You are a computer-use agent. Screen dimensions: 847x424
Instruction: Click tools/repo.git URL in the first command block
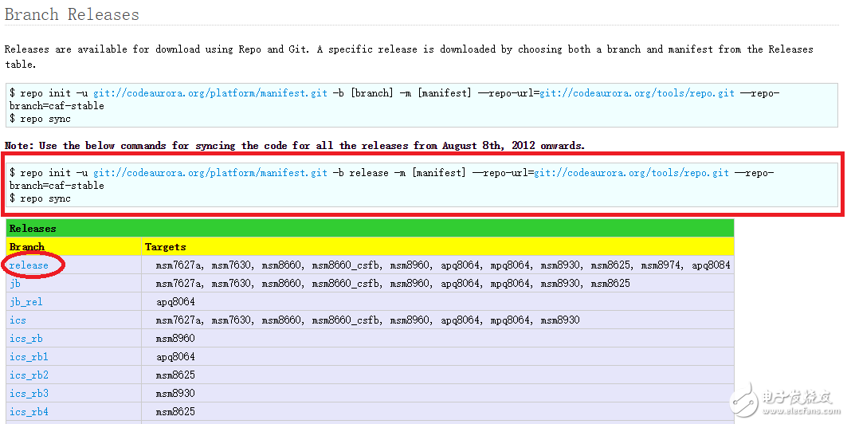coord(637,93)
